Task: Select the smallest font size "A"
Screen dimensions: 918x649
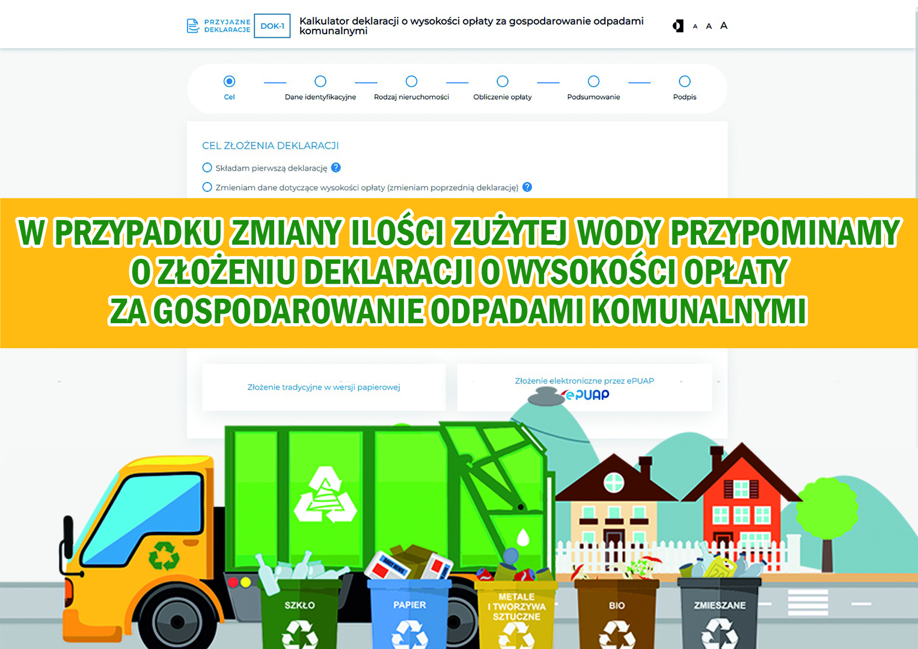Action: 695,26
